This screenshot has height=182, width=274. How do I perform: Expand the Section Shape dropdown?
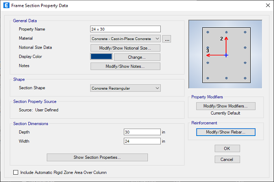[x=126, y=88]
